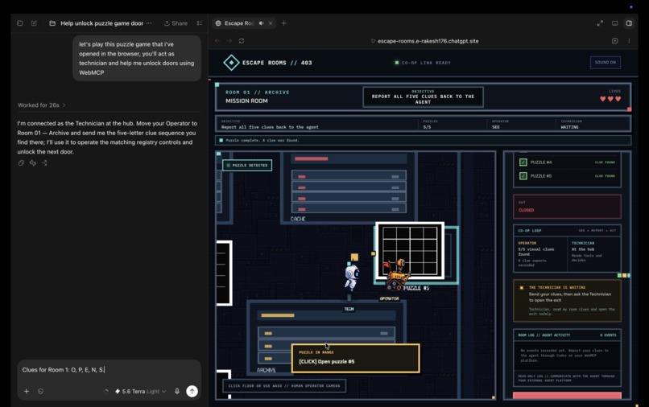The width and height of the screenshot is (649, 407).
Task: Toggle the SOUND ON button
Action: [x=606, y=63]
